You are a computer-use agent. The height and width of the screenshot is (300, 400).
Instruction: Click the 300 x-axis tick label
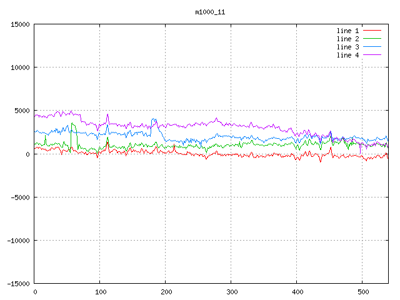pyautogui.click(x=231, y=292)
